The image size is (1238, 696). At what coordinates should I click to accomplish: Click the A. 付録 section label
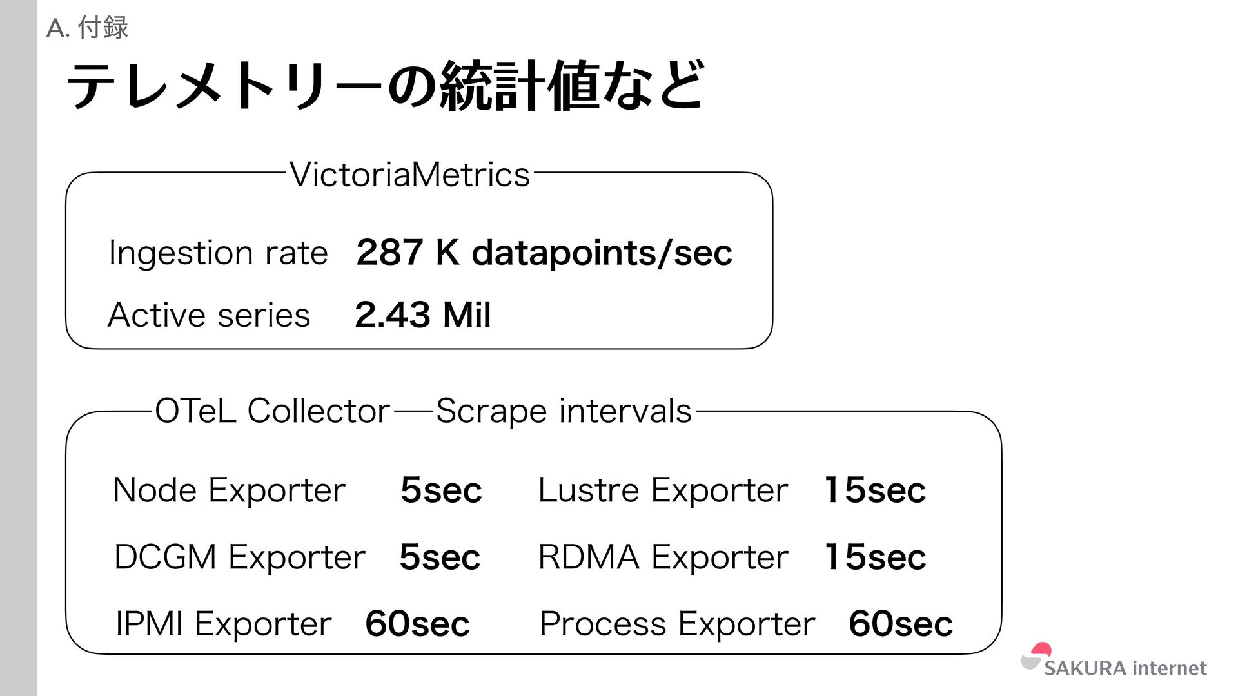(88, 28)
